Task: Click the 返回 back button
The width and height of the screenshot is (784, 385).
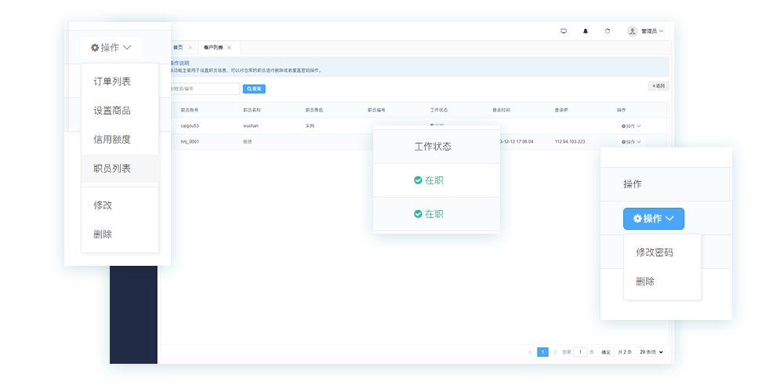Action: 658,85
